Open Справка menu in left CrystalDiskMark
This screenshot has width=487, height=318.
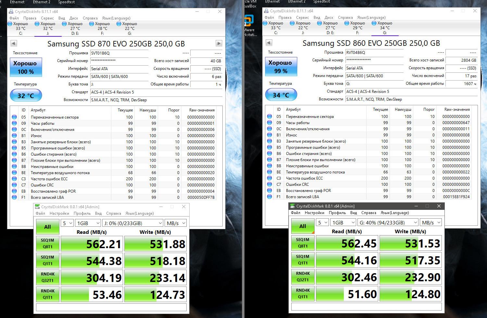pos(114,213)
